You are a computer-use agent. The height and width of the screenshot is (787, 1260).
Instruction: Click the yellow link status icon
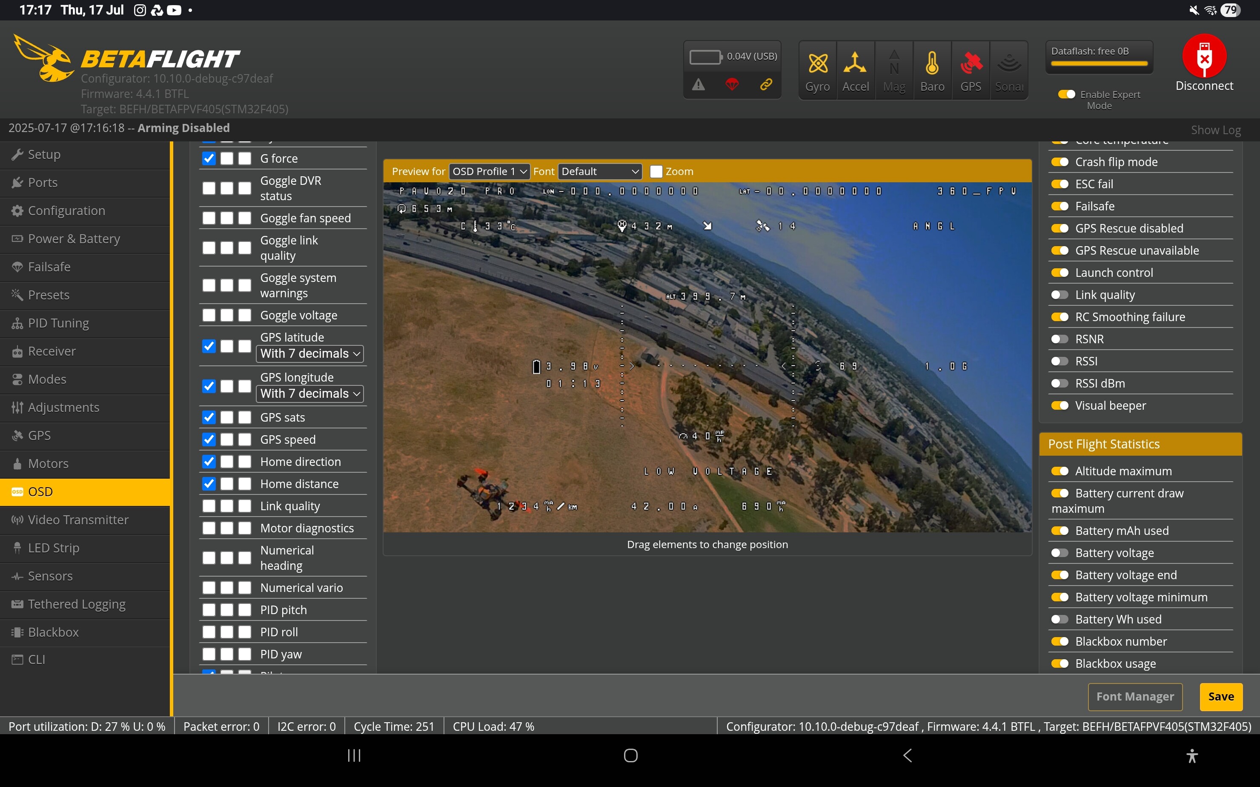point(766,84)
